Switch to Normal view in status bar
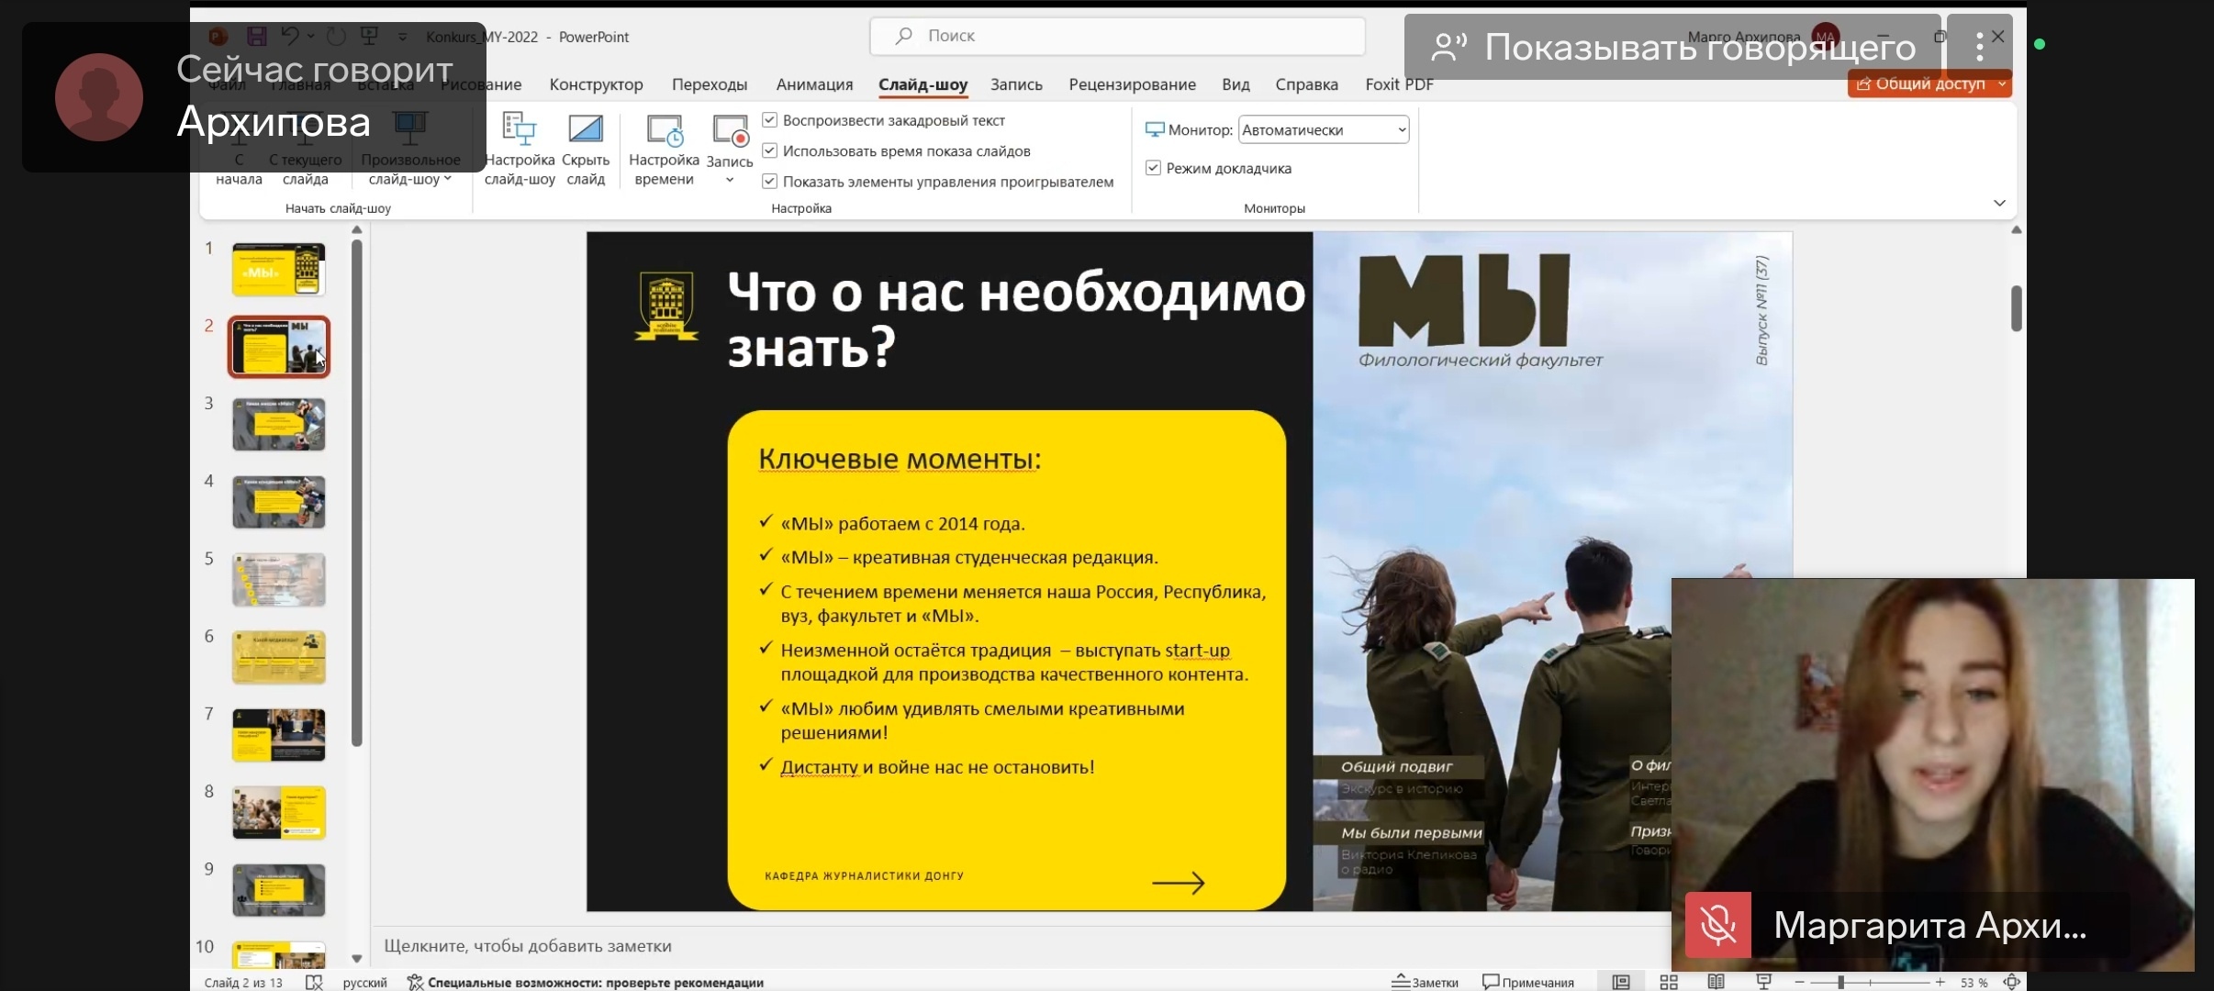The image size is (2214, 991). click(1621, 982)
